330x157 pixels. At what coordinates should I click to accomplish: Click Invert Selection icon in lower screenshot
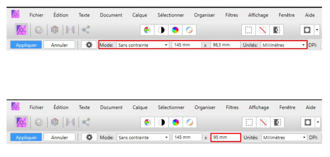click(277, 122)
